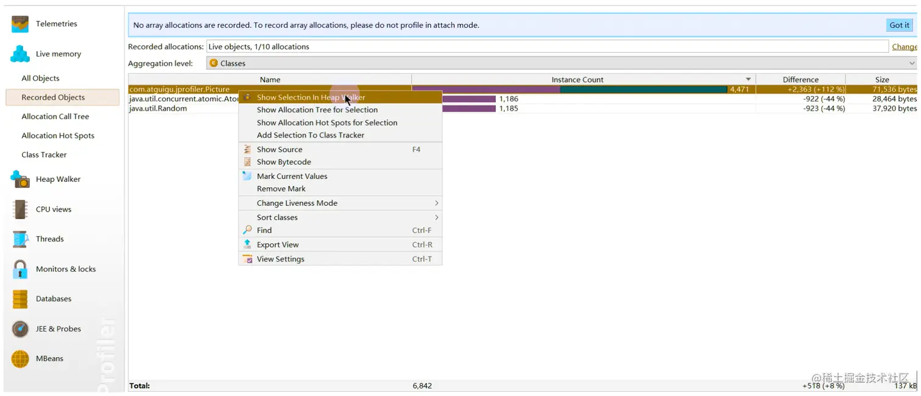The width and height of the screenshot is (921, 396).
Task: Select the com.atguigu.jprofiler.Picture row
Action: point(523,89)
